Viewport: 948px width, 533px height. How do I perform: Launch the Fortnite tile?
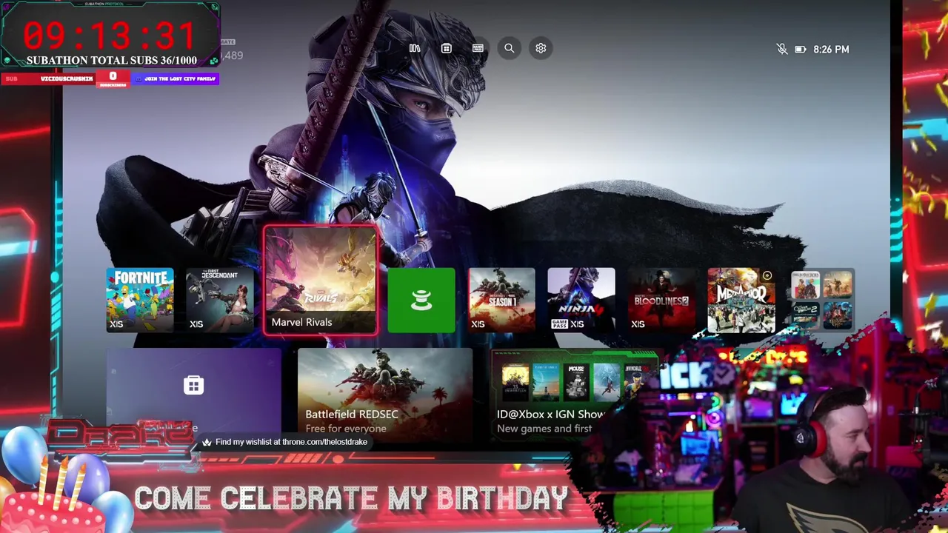coord(140,300)
